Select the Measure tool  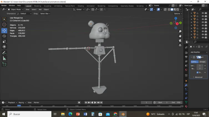(x=4, y=58)
